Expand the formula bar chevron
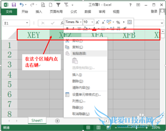166x131 pixels. coord(162,23)
